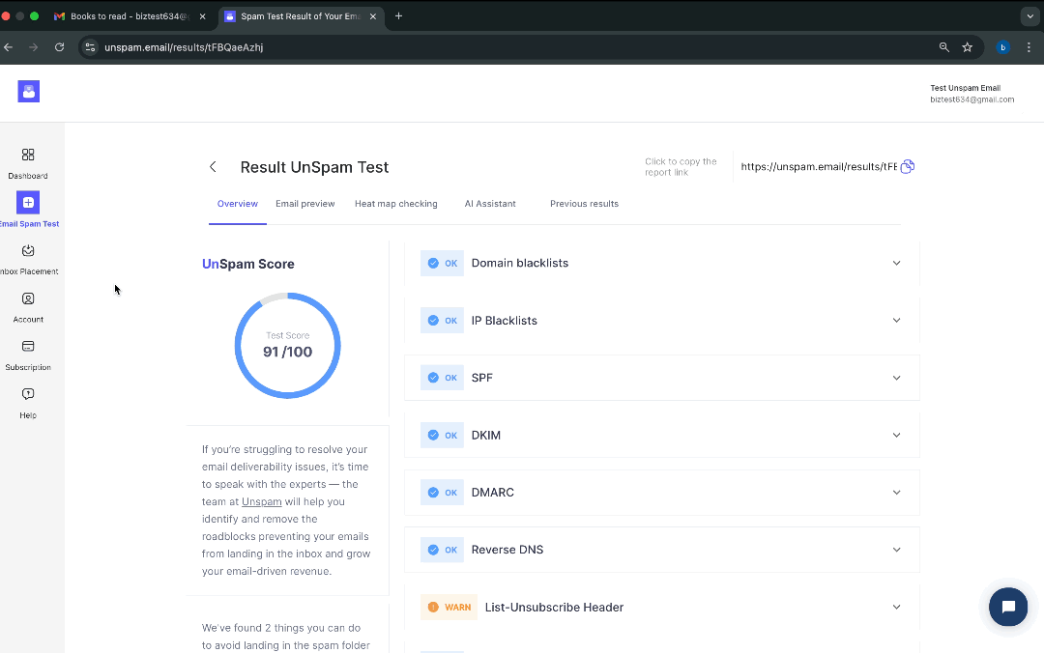Viewport: 1044px width, 653px height.
Task: Select the Email Spam Test sidebar icon
Action: click(28, 202)
